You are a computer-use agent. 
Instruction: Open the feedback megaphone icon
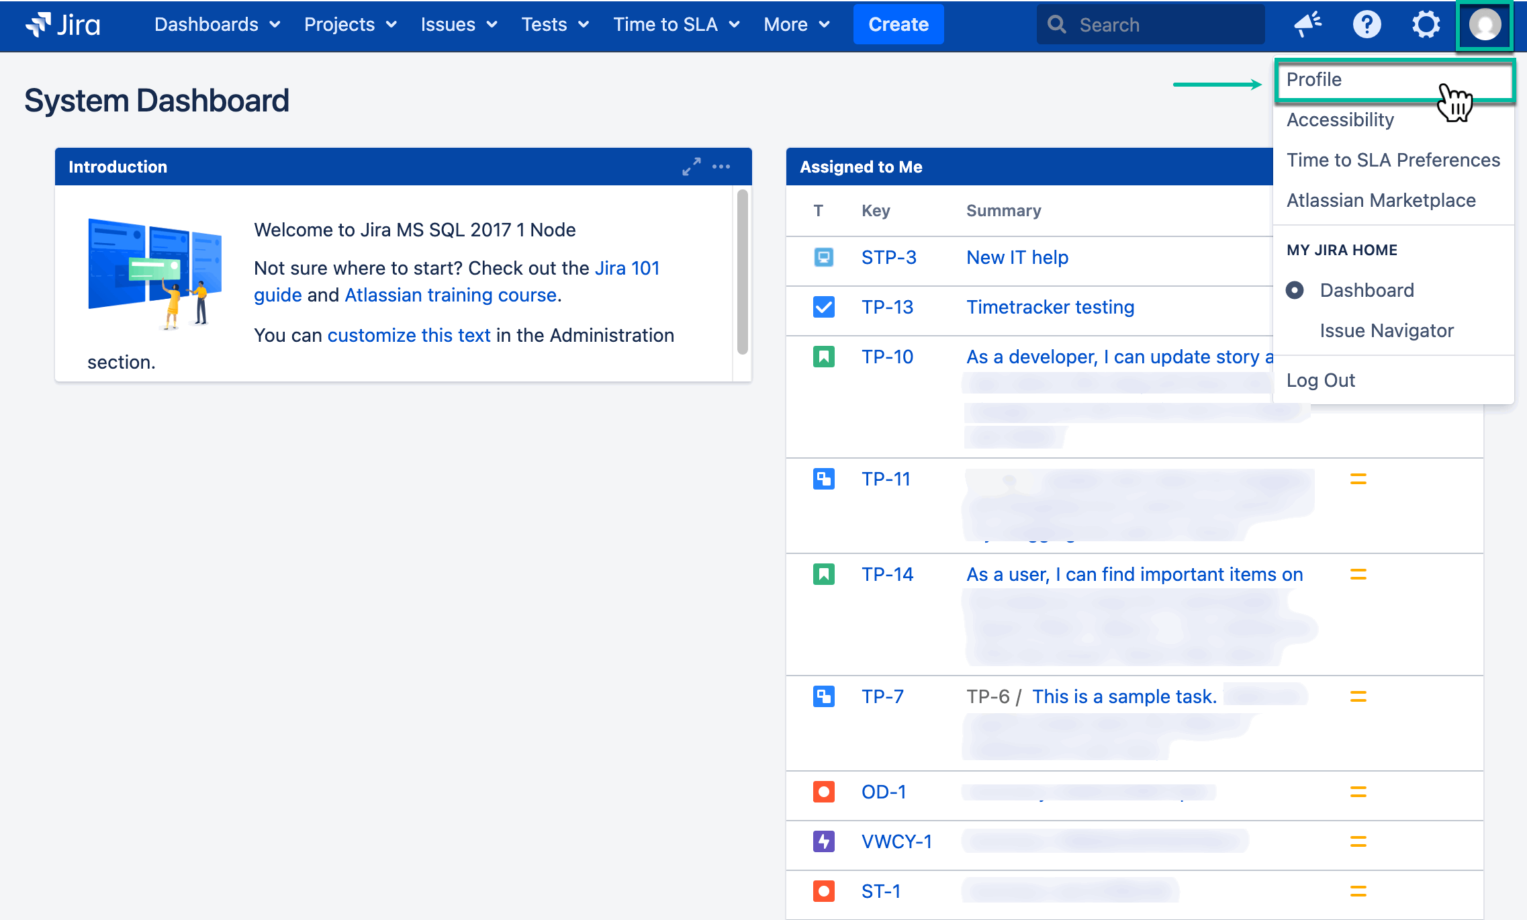[1307, 25]
